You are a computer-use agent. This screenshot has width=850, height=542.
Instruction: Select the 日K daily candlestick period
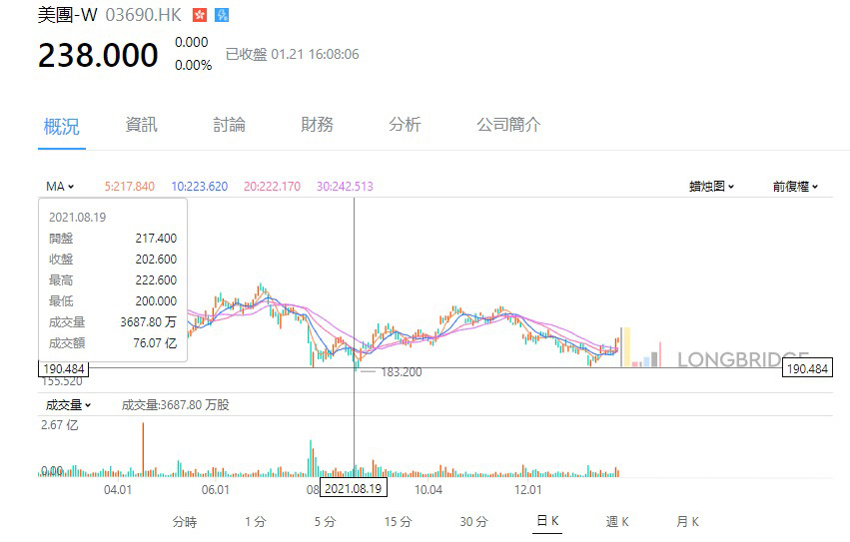[x=547, y=521]
